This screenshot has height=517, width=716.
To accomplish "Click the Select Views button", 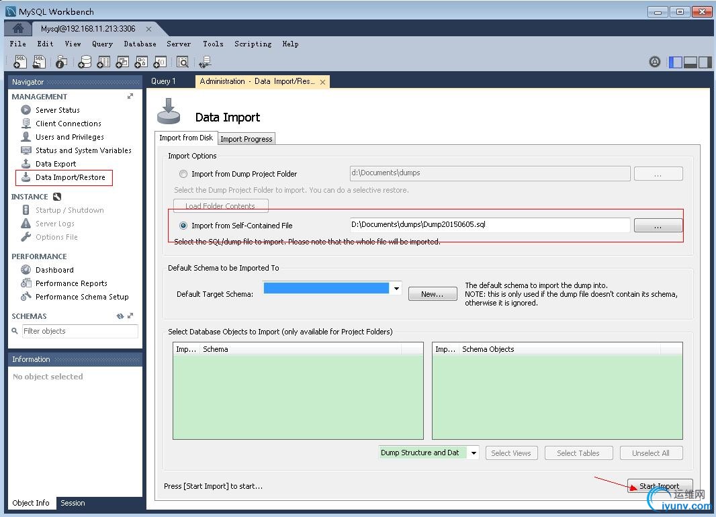I will point(511,453).
